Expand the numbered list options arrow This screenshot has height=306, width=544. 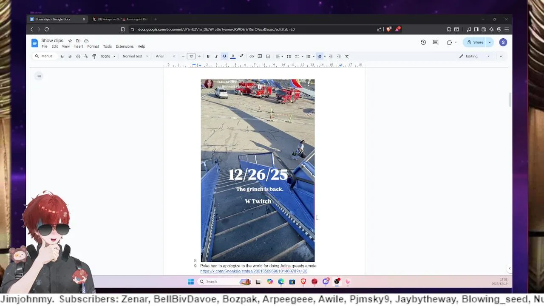click(x=325, y=57)
